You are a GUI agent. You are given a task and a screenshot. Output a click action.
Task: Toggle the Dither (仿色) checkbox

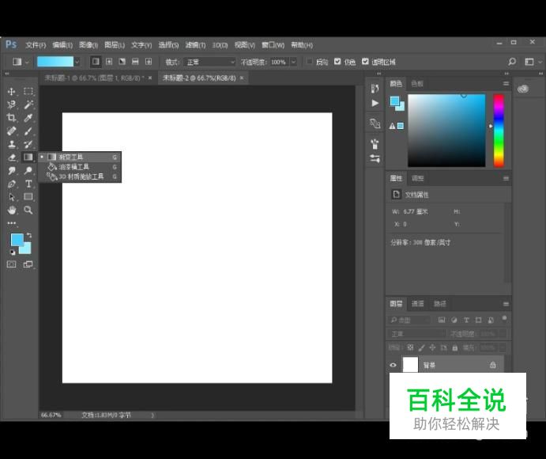click(337, 62)
